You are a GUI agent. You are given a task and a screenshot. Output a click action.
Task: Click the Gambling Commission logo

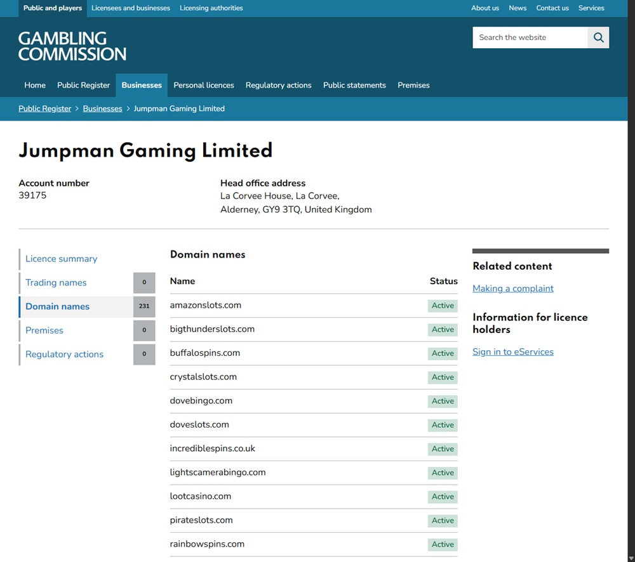[x=72, y=46]
